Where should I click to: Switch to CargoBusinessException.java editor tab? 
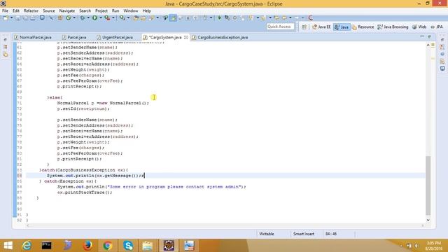[x=220, y=37]
